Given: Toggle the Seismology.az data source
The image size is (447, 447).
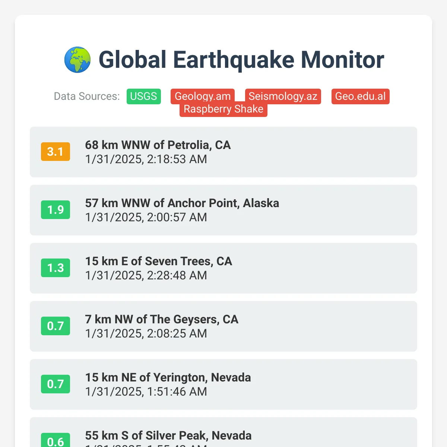Looking at the screenshot, I should pos(283,96).
